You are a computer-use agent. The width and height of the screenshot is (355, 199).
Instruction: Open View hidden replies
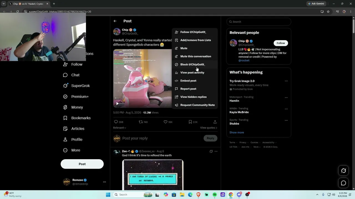pos(195,97)
